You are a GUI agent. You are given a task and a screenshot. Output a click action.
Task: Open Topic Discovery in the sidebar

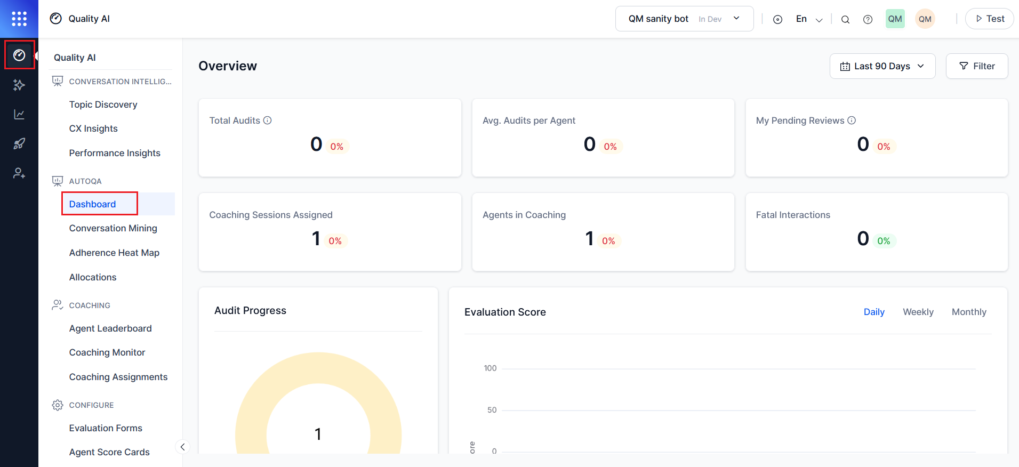(x=103, y=104)
